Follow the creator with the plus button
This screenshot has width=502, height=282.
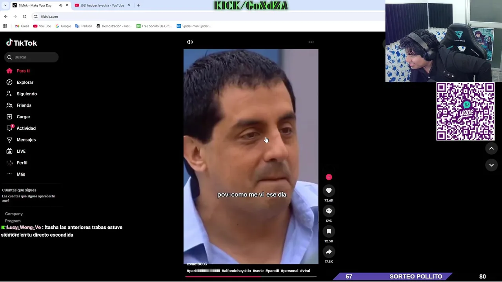[x=329, y=177]
